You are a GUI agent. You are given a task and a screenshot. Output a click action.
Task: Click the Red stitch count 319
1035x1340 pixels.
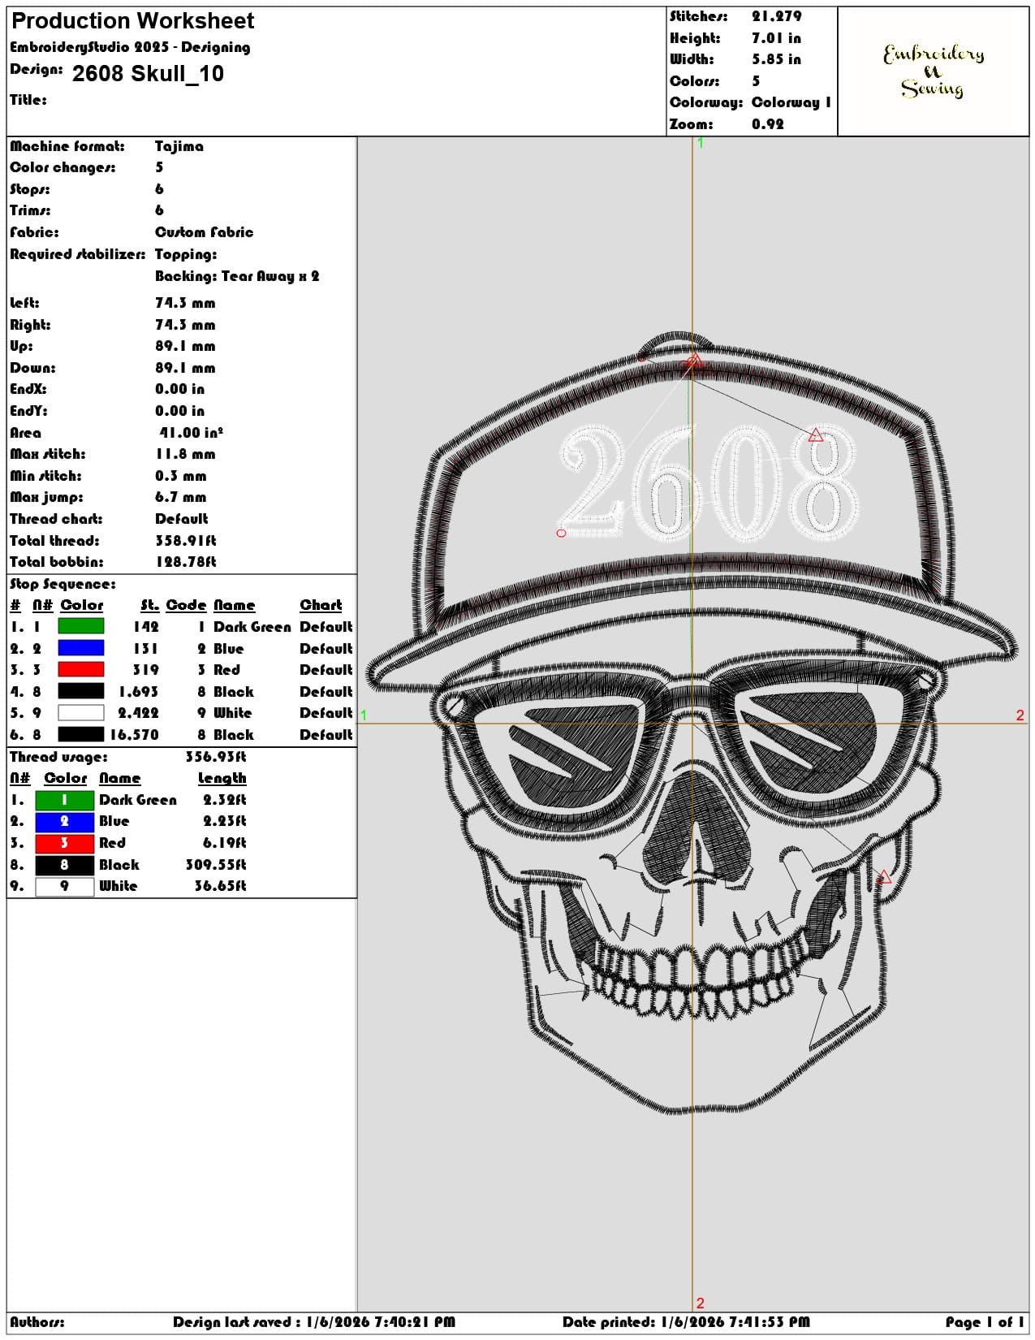tap(145, 670)
